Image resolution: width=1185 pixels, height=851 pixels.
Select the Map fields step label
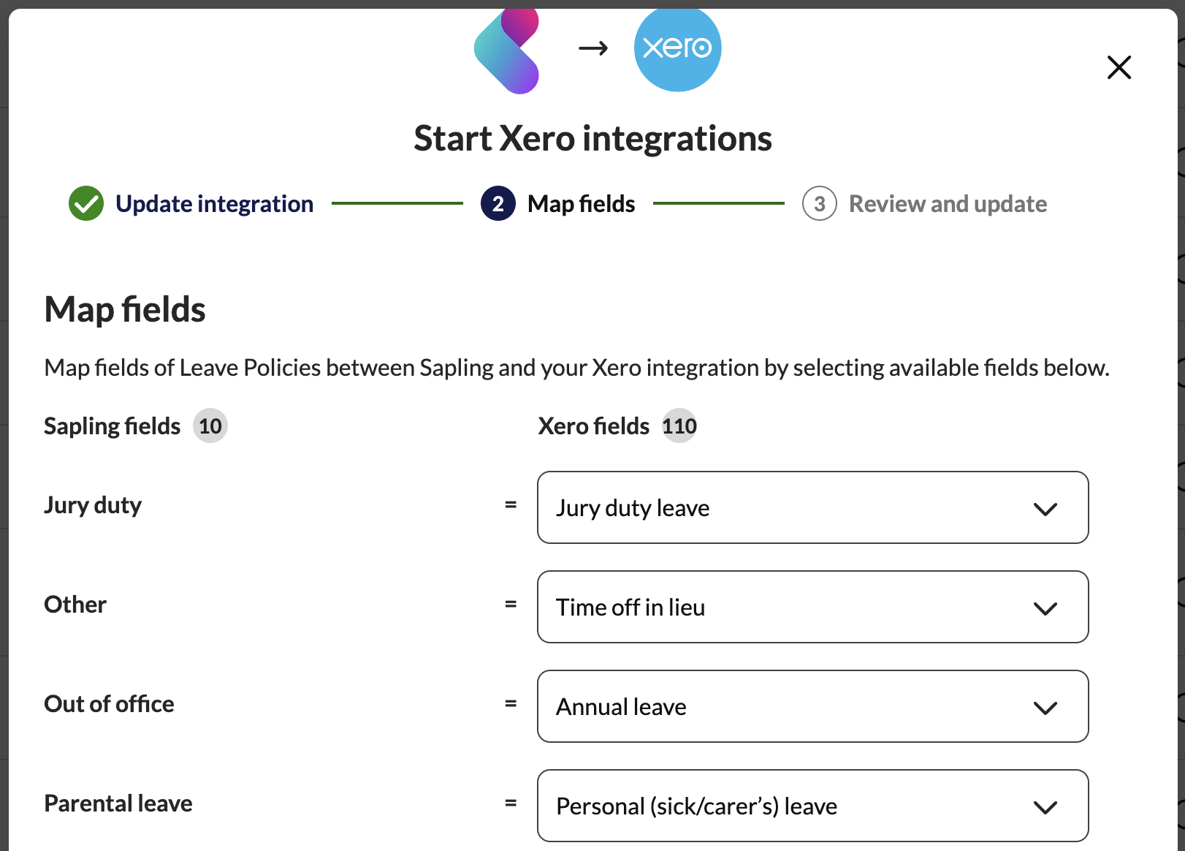[581, 203]
